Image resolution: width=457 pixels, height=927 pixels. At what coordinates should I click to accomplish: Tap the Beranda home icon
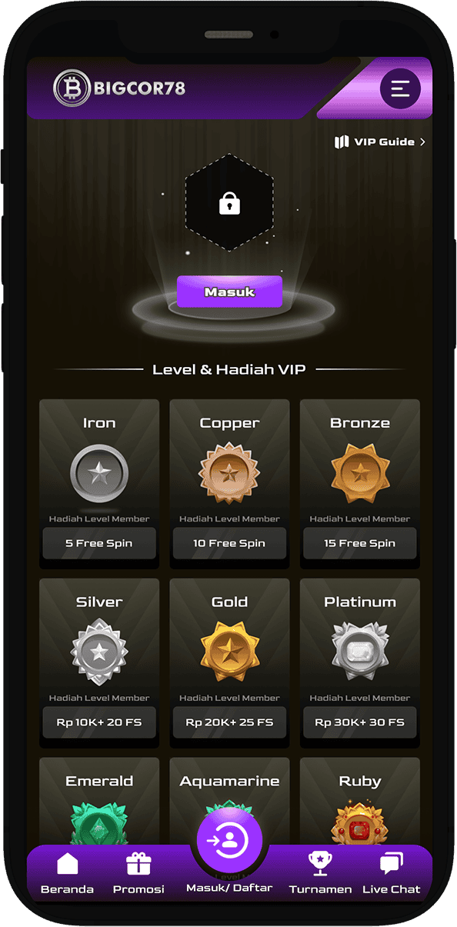point(68,864)
